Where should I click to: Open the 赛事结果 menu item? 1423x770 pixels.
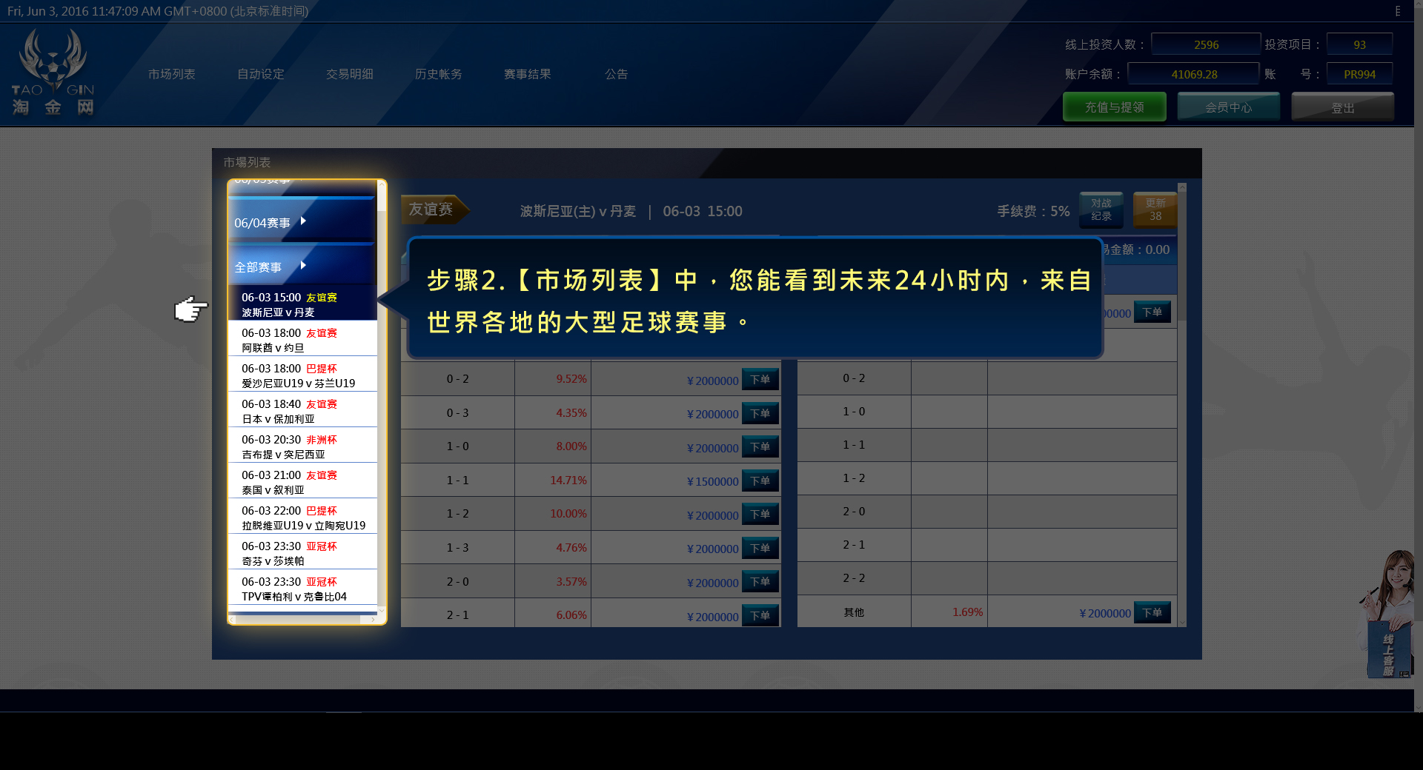pos(527,73)
